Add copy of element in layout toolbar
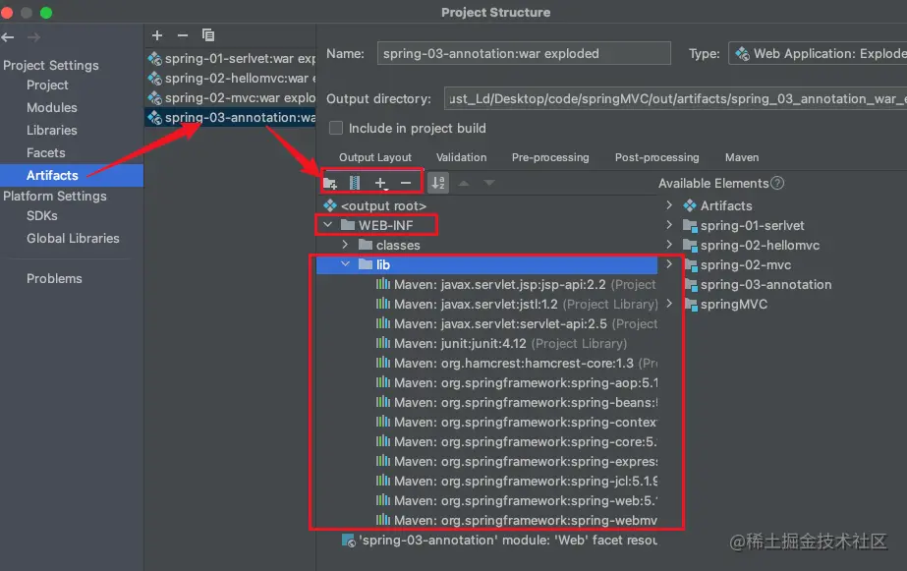Viewport: 907px width, 571px height. point(380,184)
